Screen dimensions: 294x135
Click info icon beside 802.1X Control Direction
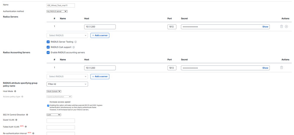click(27, 114)
